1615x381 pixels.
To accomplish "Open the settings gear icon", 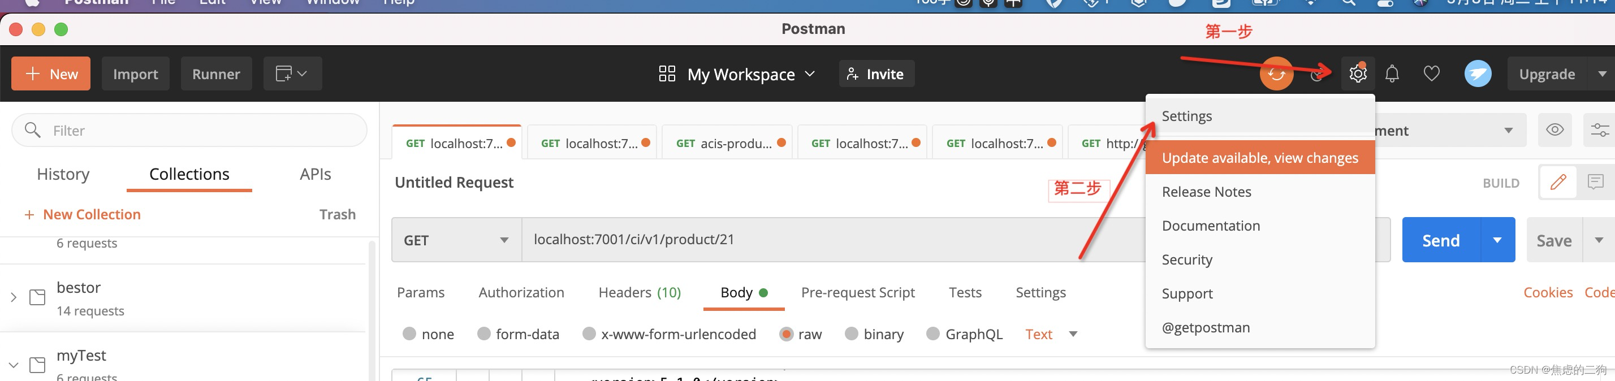I will [1358, 74].
